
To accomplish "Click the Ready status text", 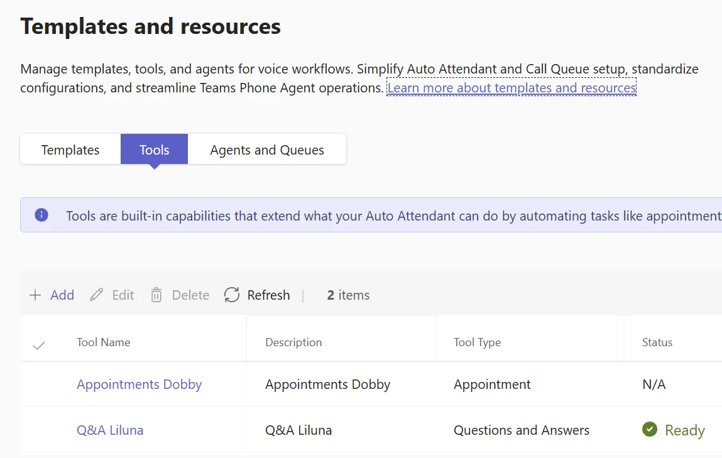I will (685, 430).
